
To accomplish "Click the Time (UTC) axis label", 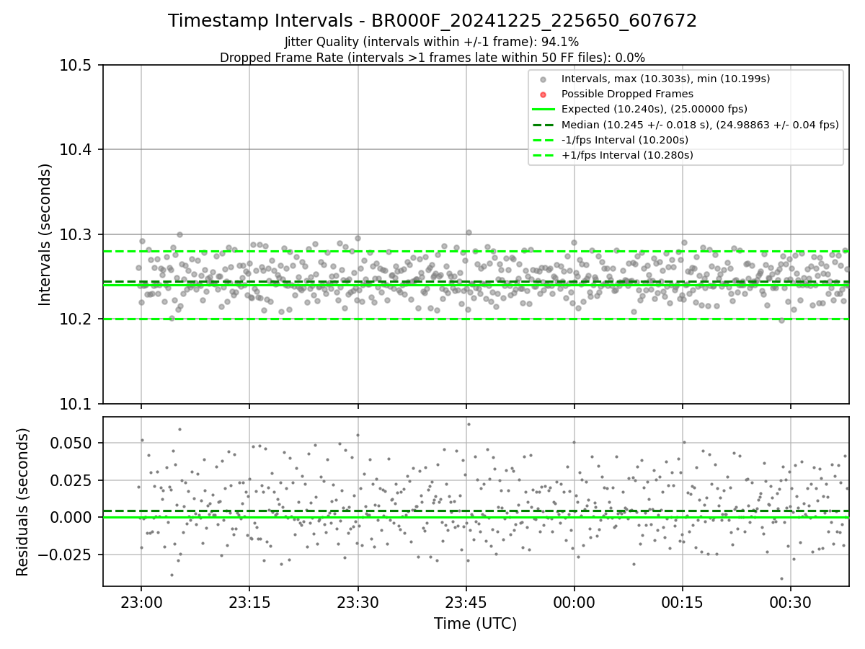I will click(x=475, y=624).
